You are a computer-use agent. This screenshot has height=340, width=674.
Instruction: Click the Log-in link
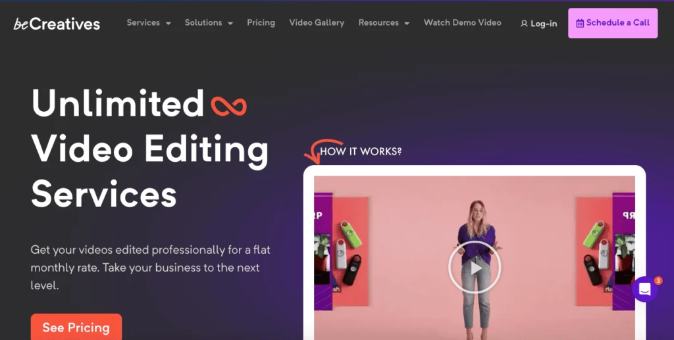point(538,24)
